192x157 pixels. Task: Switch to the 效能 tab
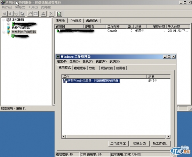(x=93, y=68)
